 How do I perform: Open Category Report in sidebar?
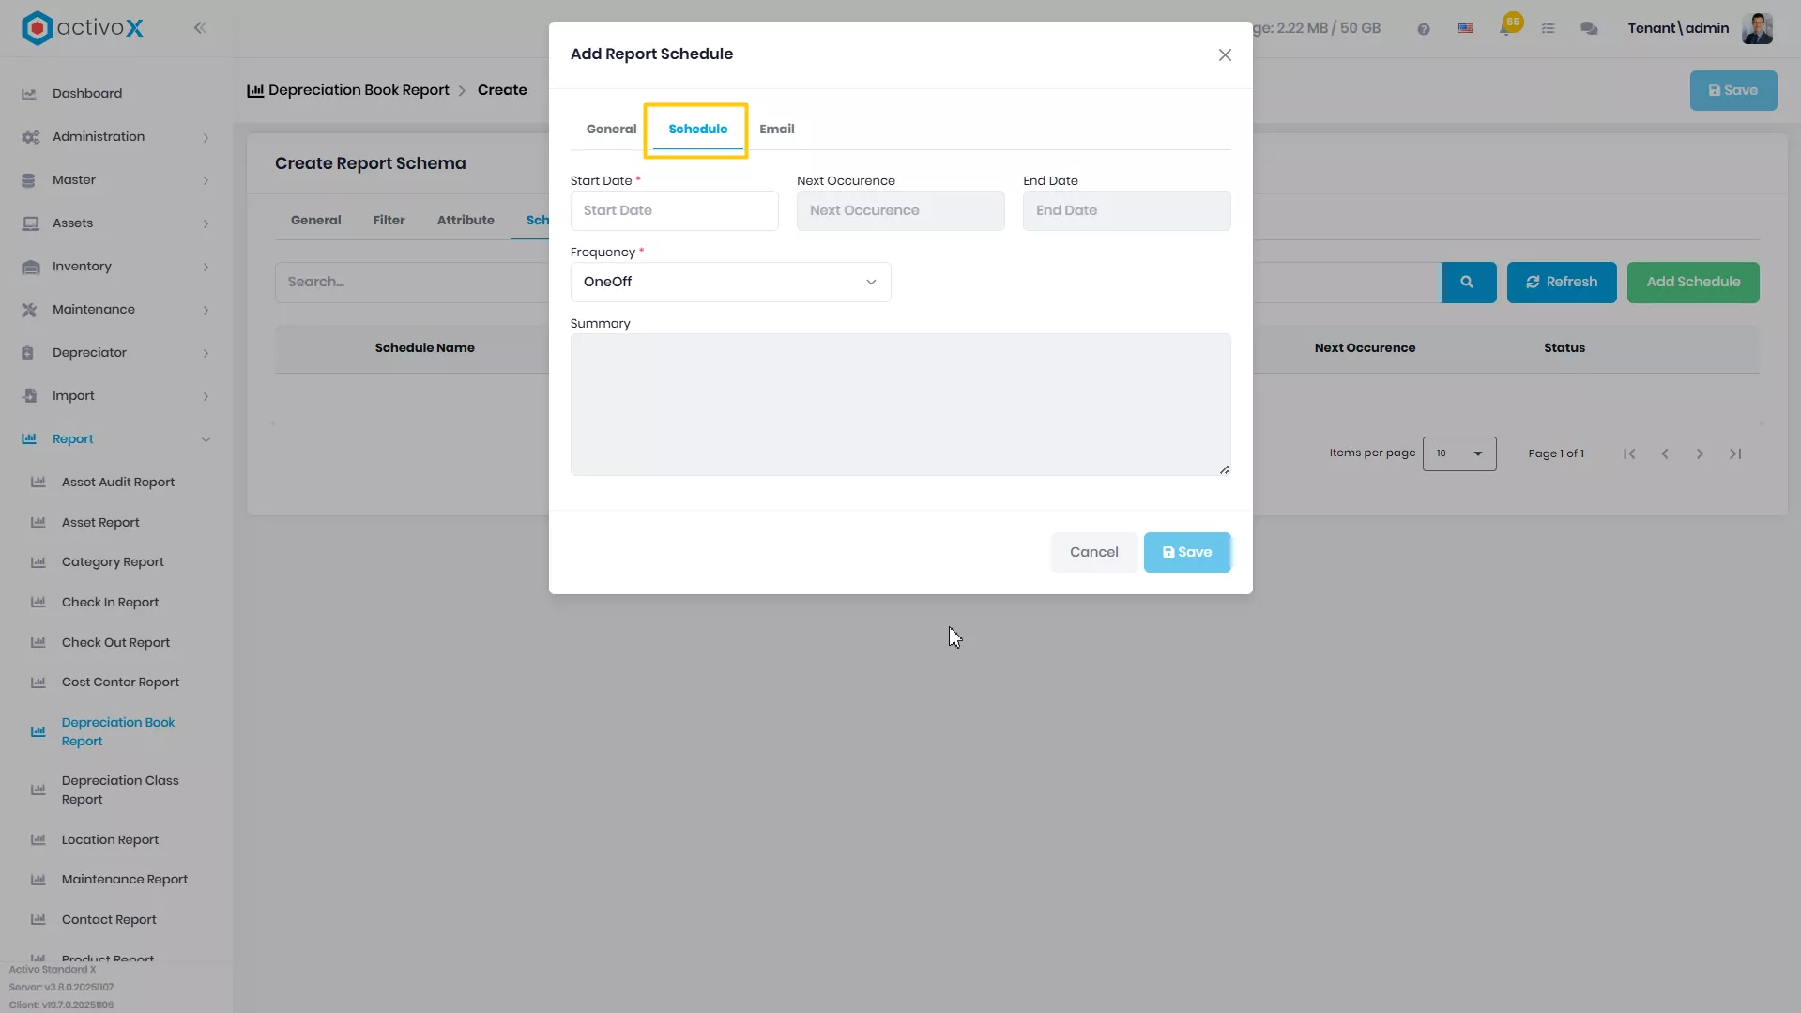(113, 562)
